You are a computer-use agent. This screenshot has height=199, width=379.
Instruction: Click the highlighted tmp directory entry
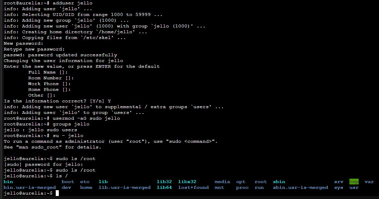point(354,182)
